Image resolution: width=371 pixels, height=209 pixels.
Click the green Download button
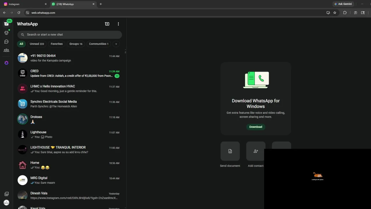point(256,127)
